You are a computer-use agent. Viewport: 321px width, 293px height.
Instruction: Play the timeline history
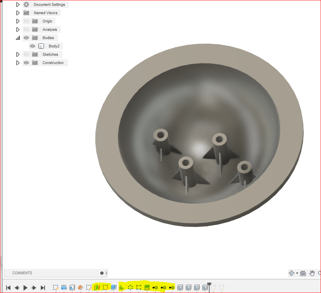tap(25, 288)
